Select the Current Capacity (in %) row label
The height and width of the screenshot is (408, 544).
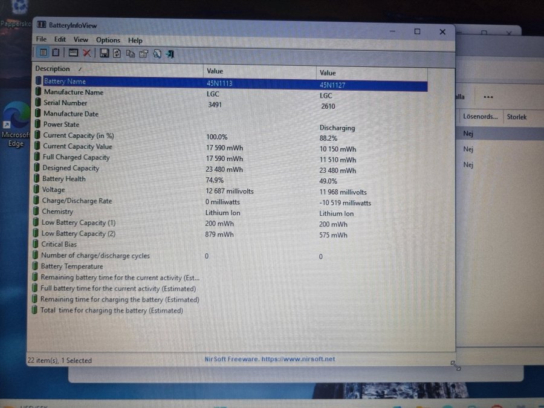(x=79, y=135)
